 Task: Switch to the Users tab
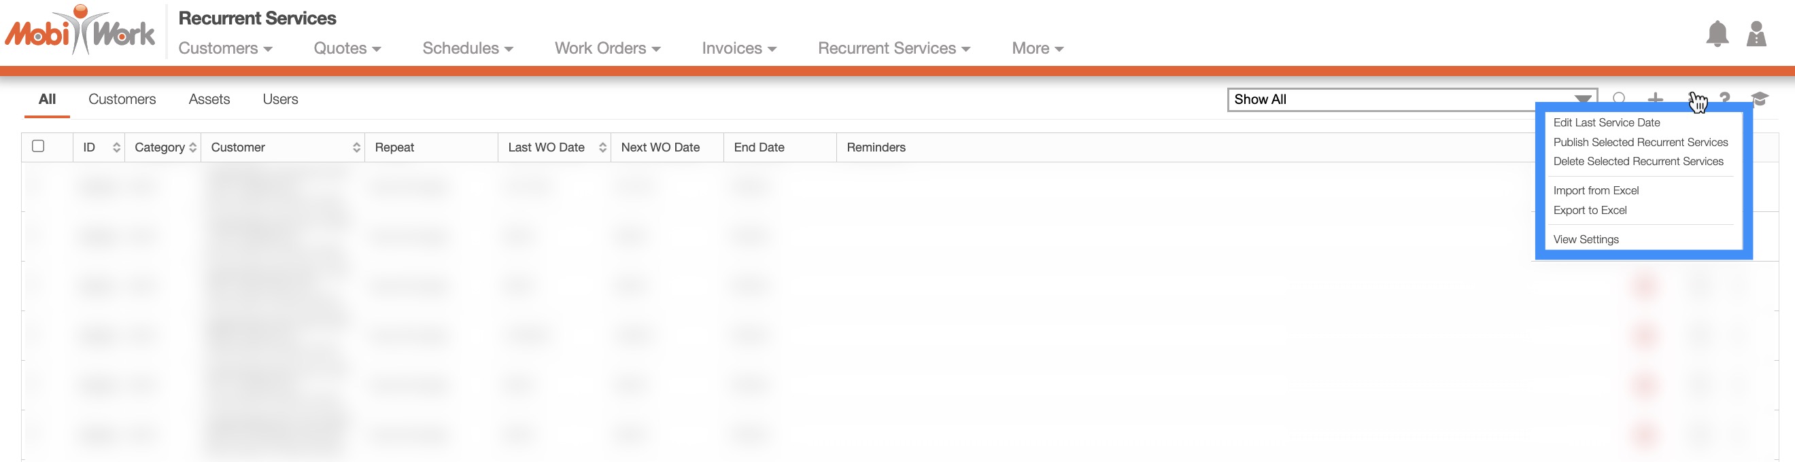pyautogui.click(x=280, y=99)
